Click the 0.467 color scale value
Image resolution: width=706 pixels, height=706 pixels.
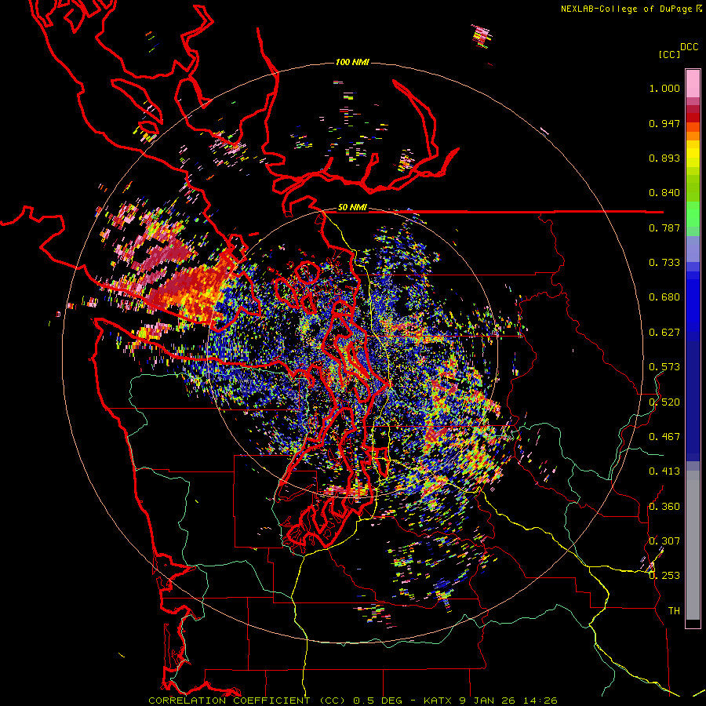click(664, 437)
